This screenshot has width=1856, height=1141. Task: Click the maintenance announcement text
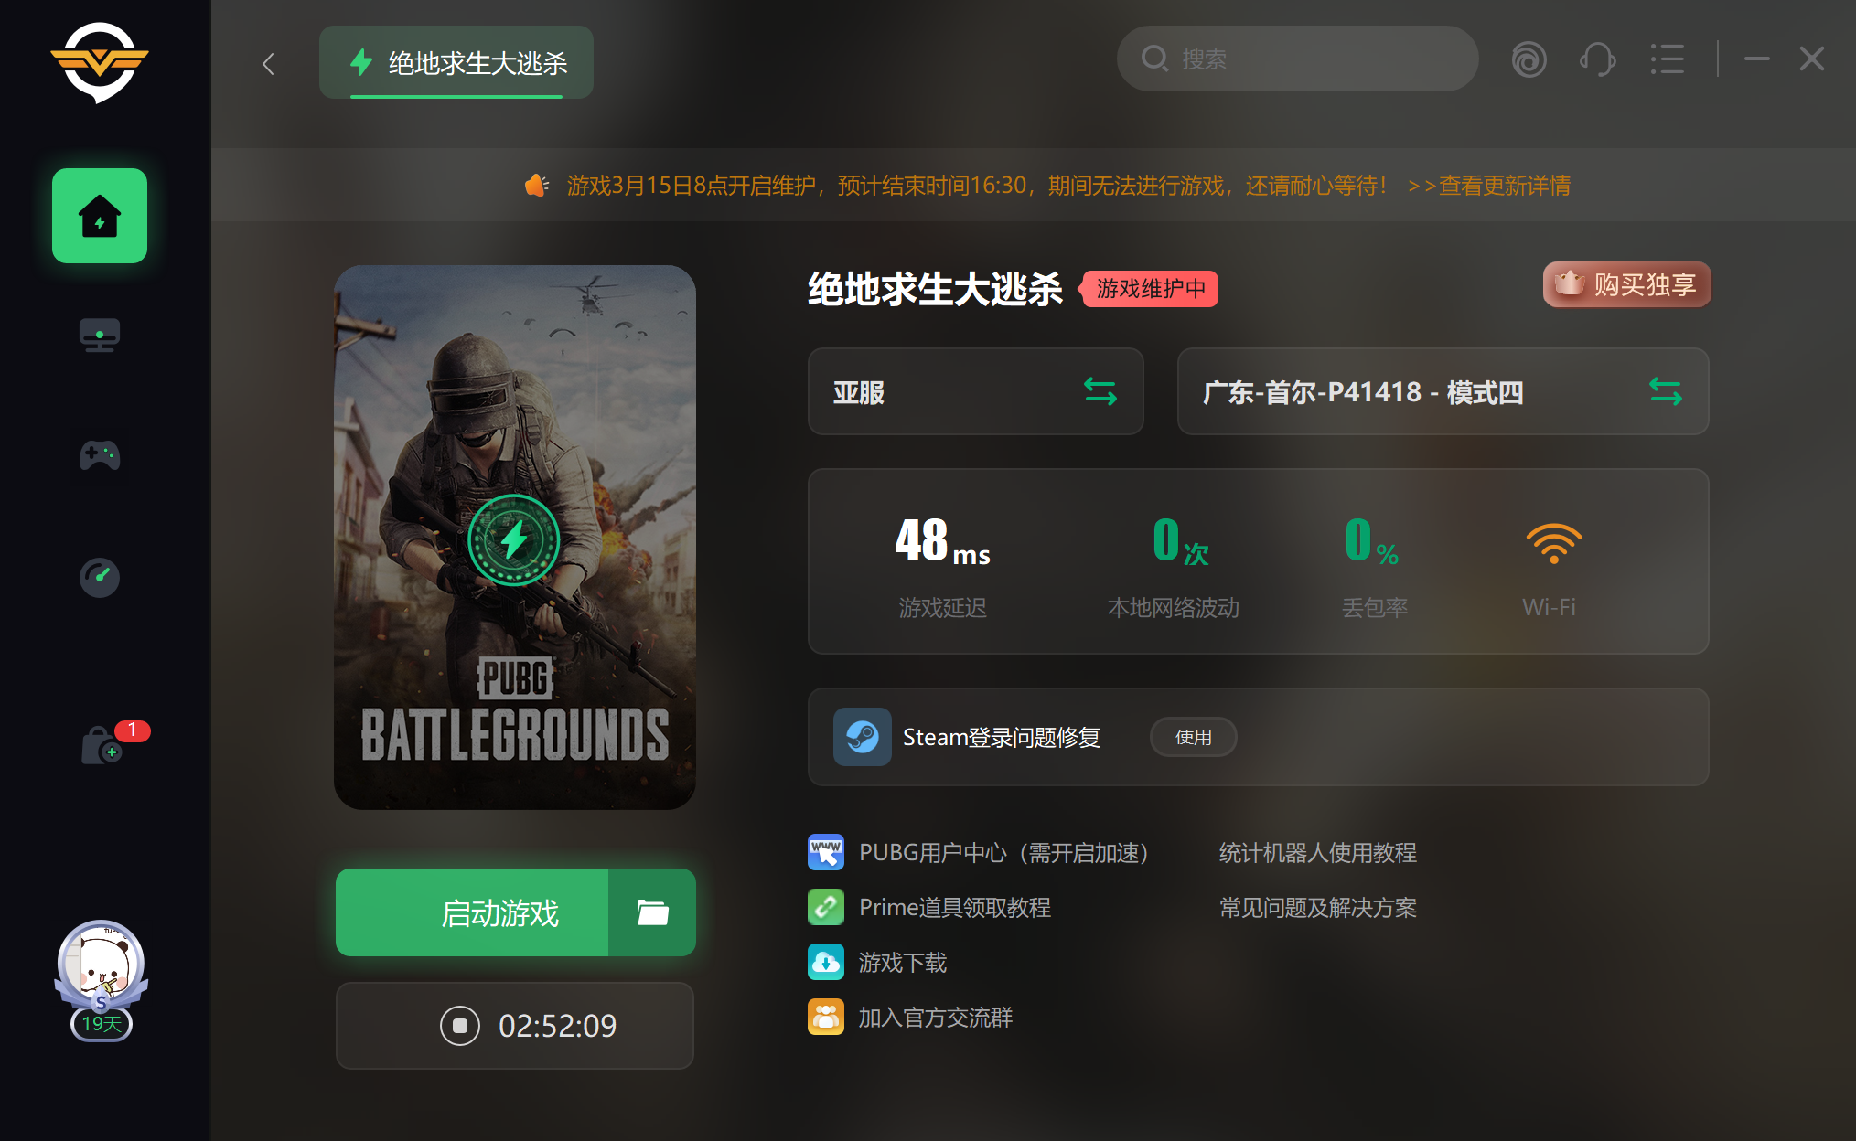[977, 186]
